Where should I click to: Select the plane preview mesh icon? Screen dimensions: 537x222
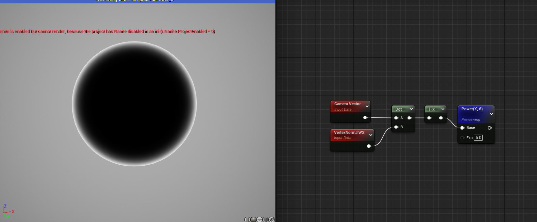[260, 219]
